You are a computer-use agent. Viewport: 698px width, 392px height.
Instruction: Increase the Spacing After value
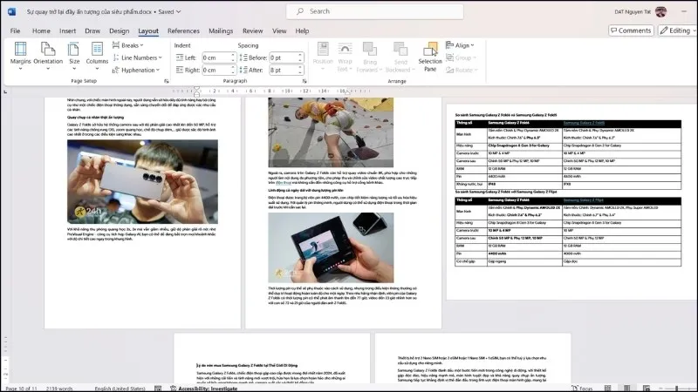(x=300, y=68)
